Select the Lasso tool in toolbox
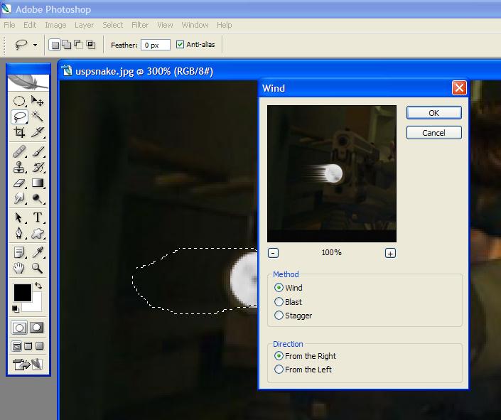Viewport: 501px width, 420px height. 20,117
